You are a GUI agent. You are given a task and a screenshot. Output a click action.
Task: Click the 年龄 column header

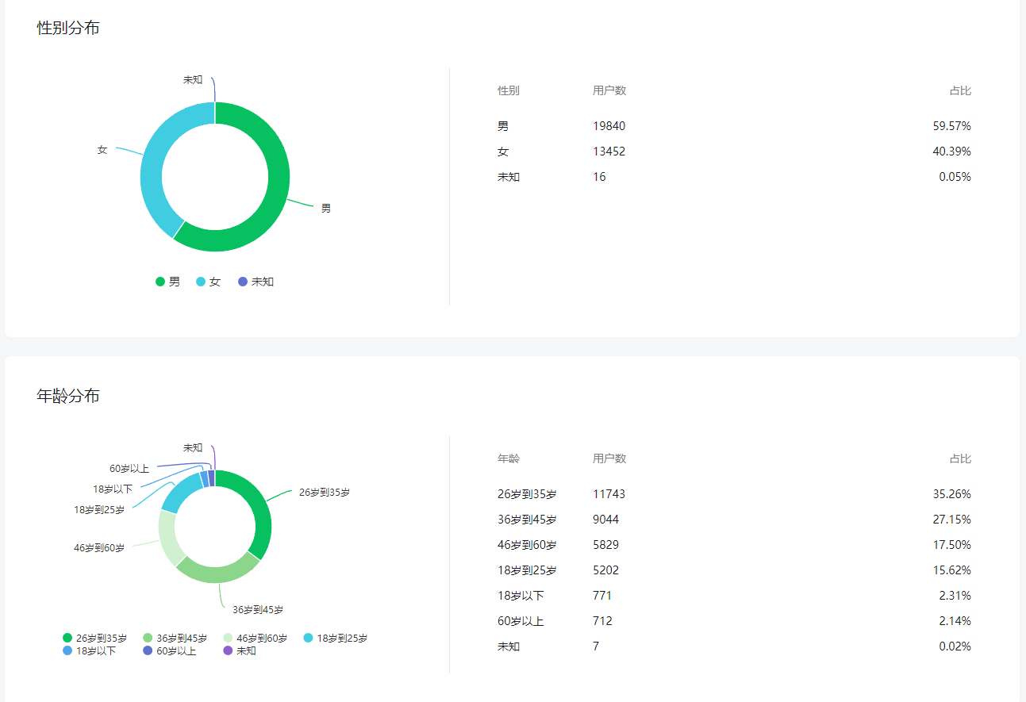coord(509,458)
